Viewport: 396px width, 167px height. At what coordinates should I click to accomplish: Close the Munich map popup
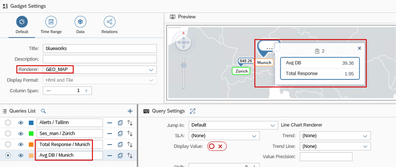(x=359, y=48)
